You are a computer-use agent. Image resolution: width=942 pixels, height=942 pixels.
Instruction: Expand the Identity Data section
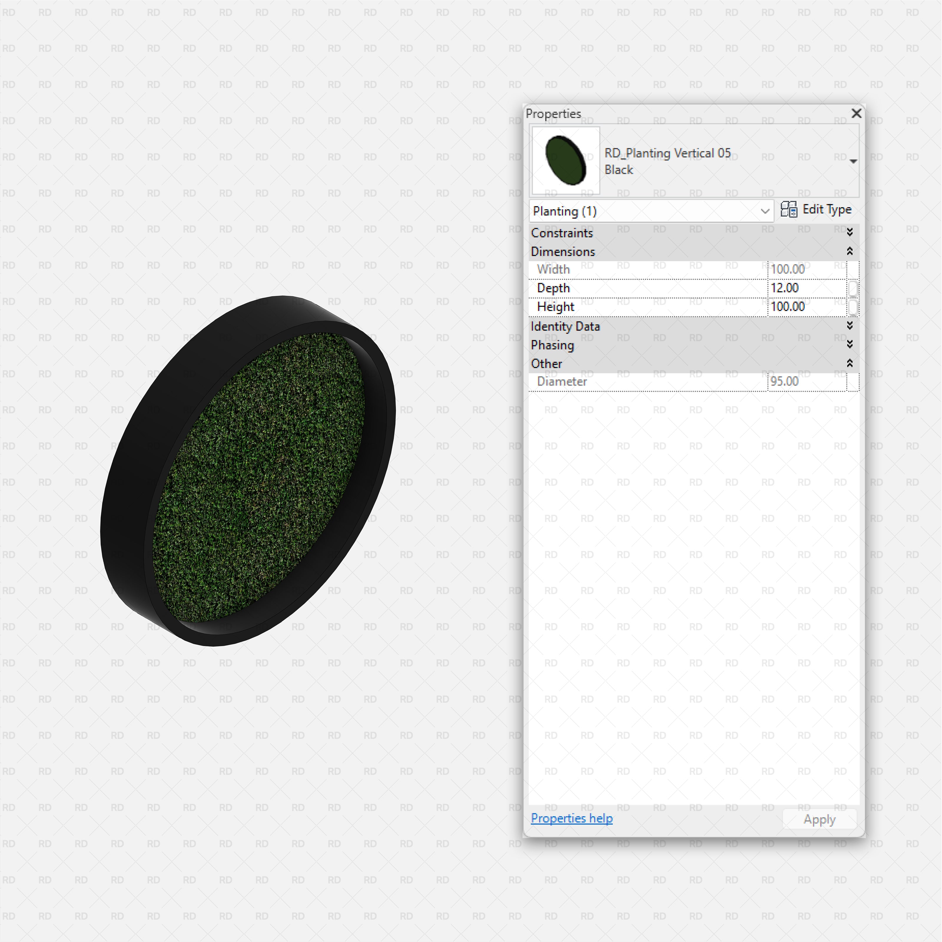849,326
